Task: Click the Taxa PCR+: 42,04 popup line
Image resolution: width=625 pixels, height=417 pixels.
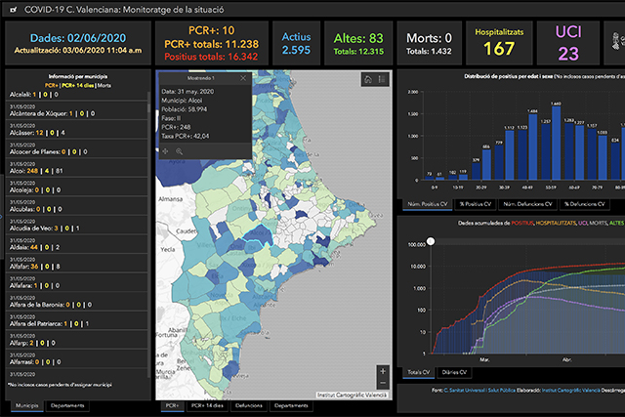Action: (x=186, y=136)
